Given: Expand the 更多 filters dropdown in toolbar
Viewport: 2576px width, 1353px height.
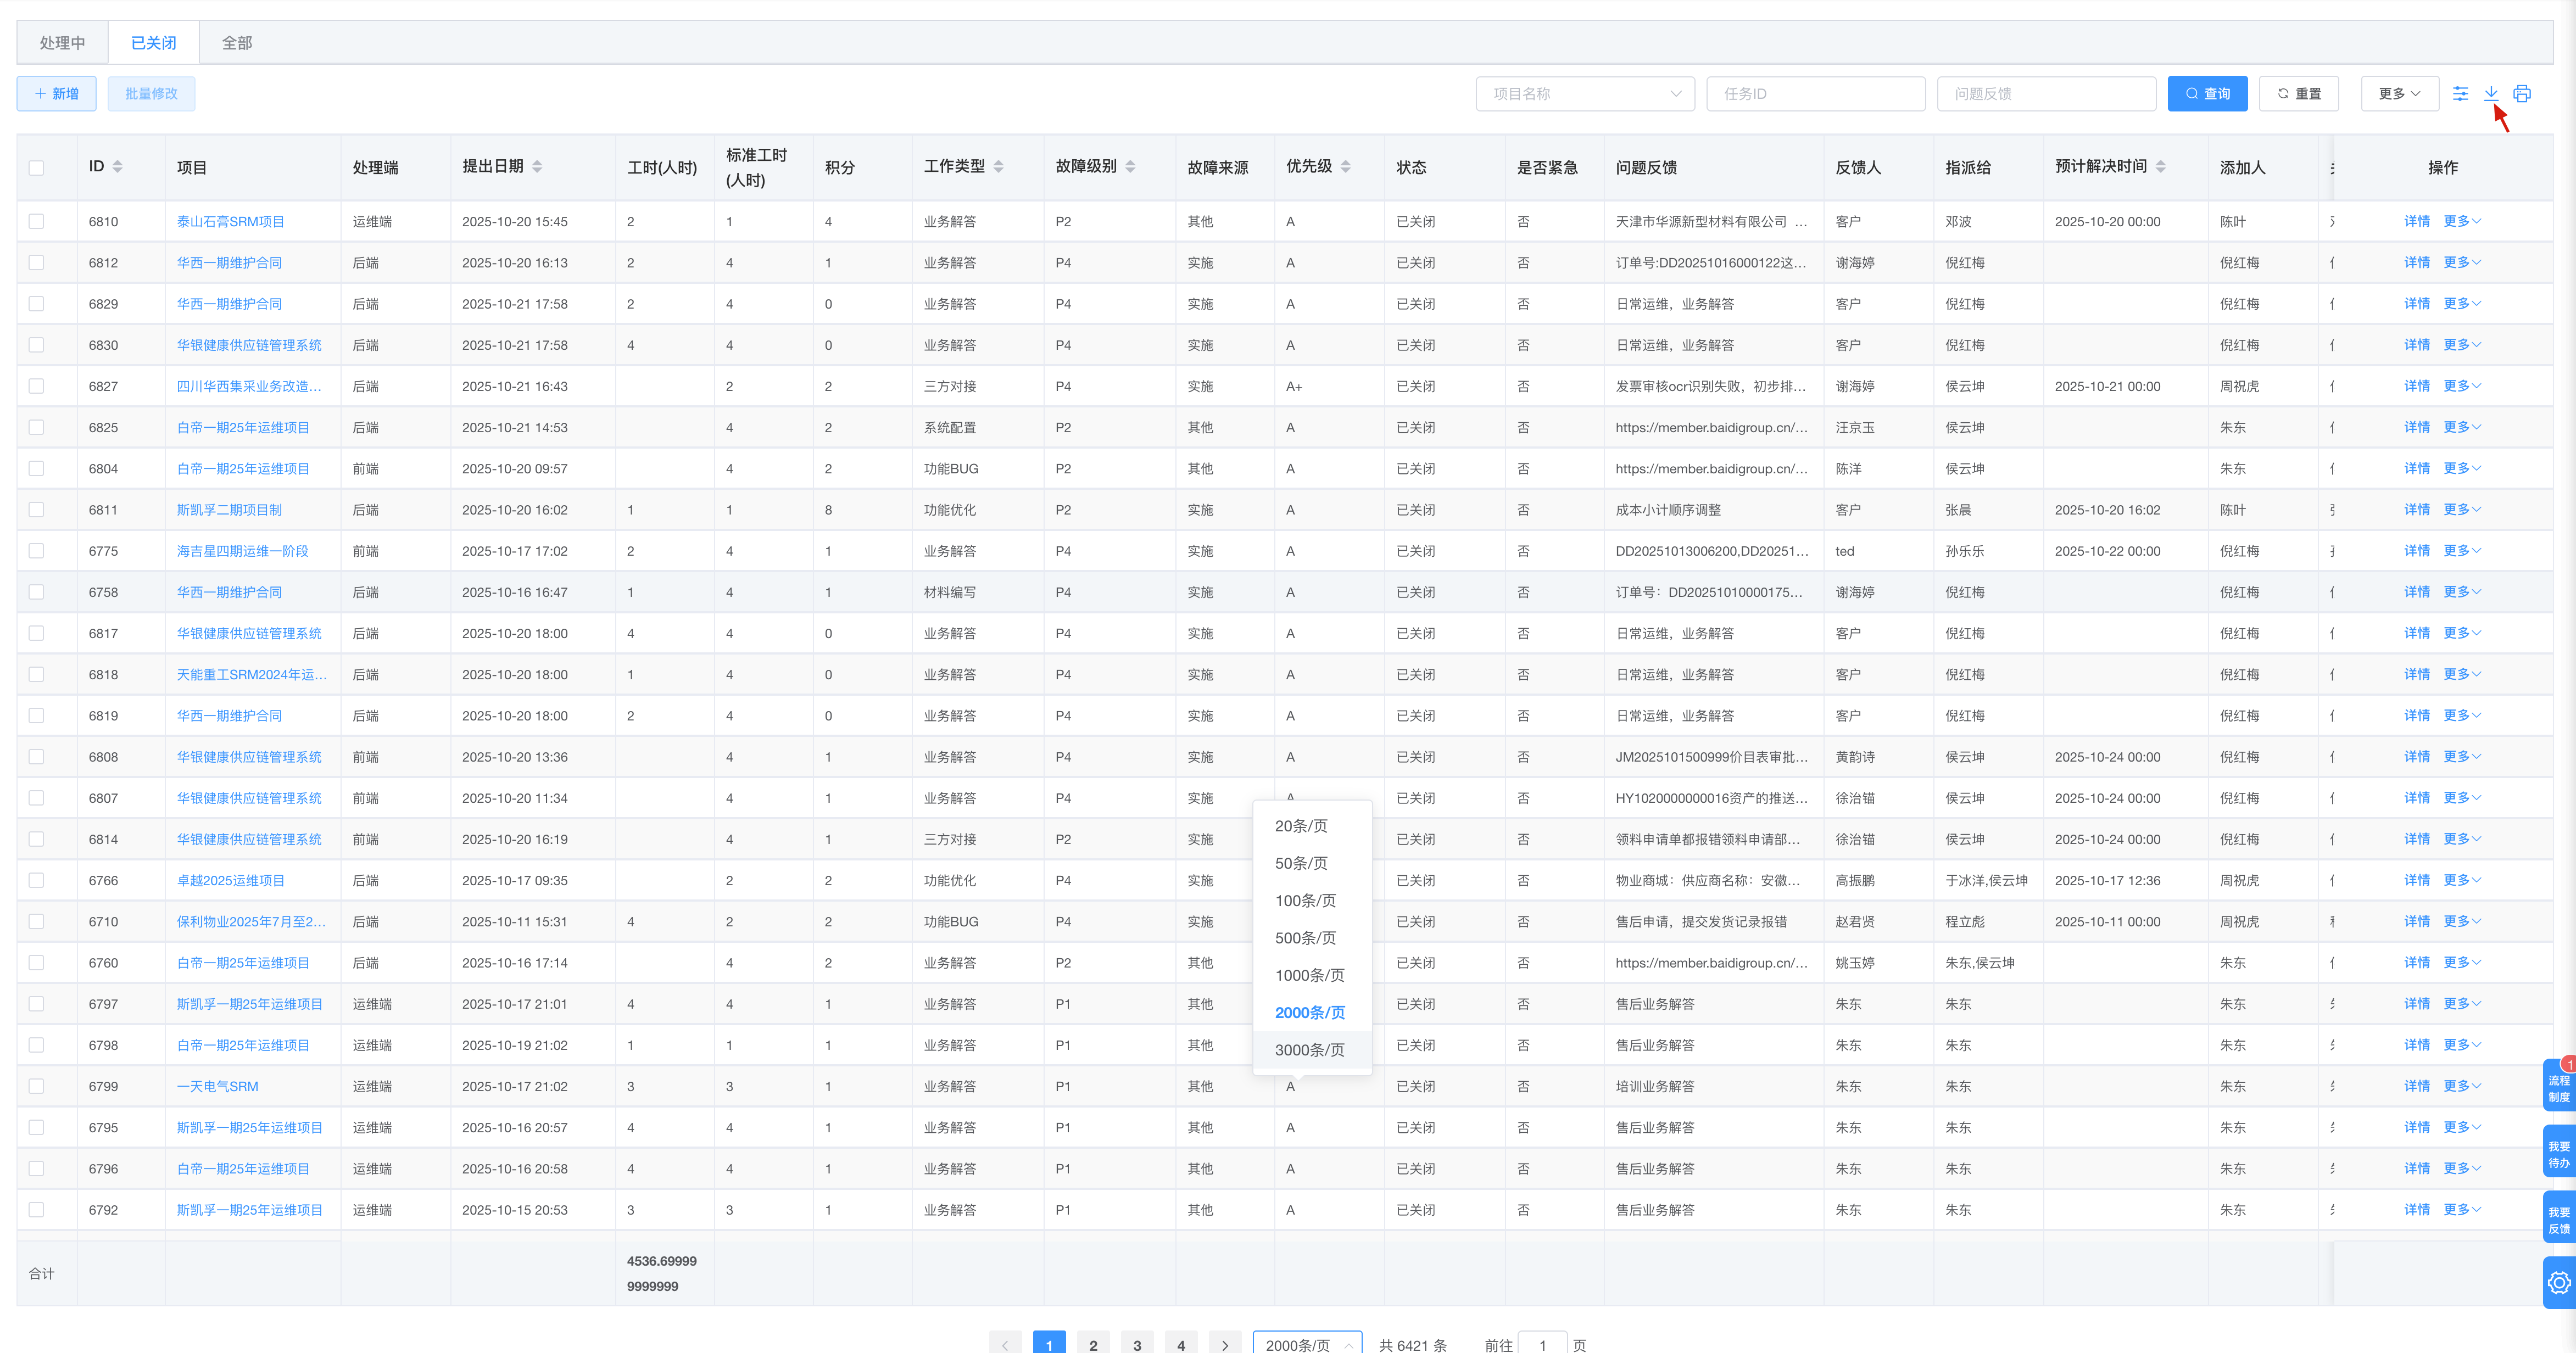Looking at the screenshot, I should tap(2399, 94).
